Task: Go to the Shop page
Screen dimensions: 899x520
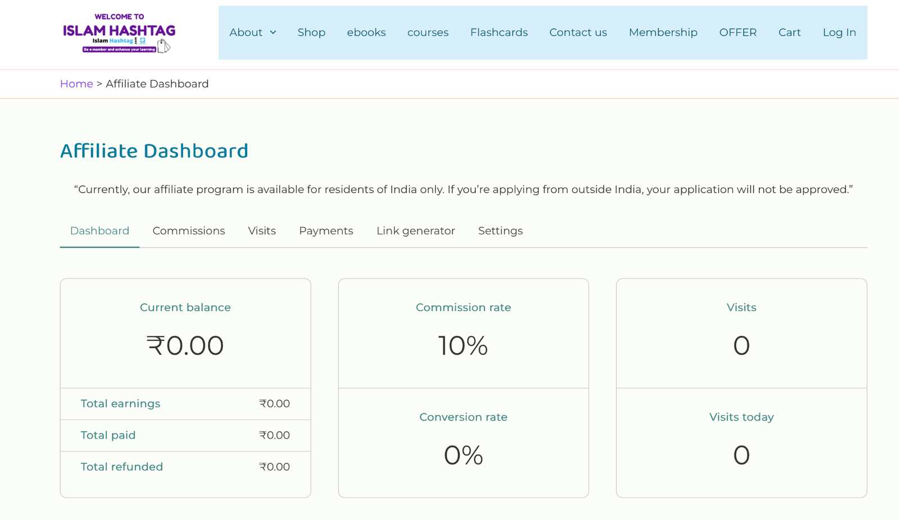Action: (x=311, y=33)
